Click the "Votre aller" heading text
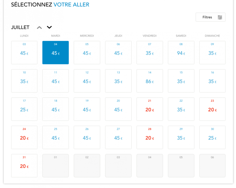The image size is (236, 188). (x=71, y=5)
